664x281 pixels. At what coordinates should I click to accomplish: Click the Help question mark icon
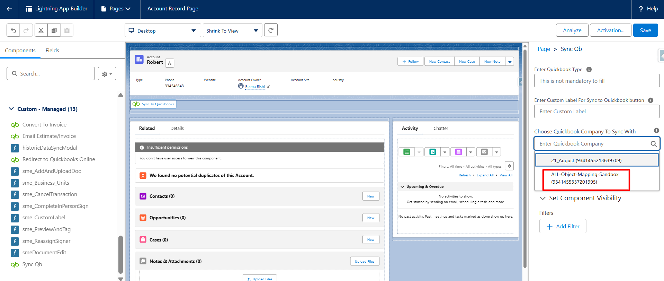pos(641,9)
